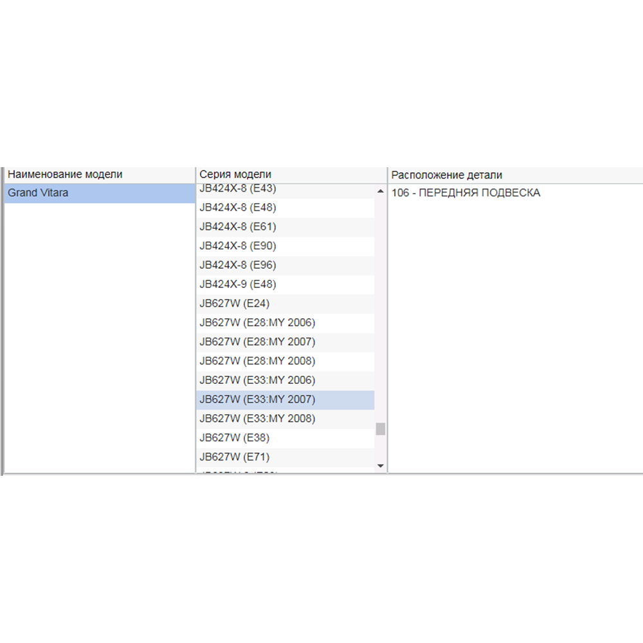Image resolution: width=643 pixels, height=643 pixels.
Task: Select series JB627W (E24)
Action: pos(234,303)
